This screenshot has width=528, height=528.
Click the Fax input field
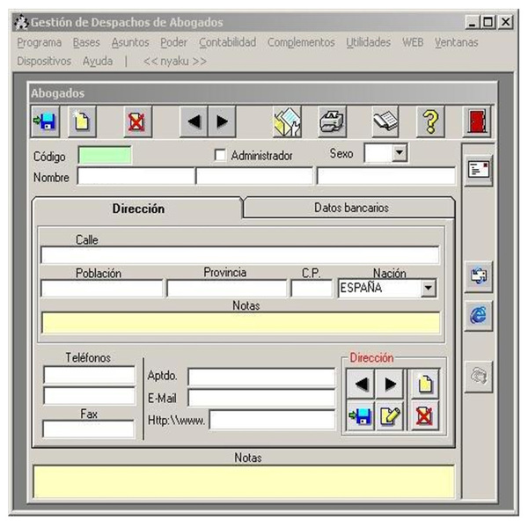click(88, 429)
